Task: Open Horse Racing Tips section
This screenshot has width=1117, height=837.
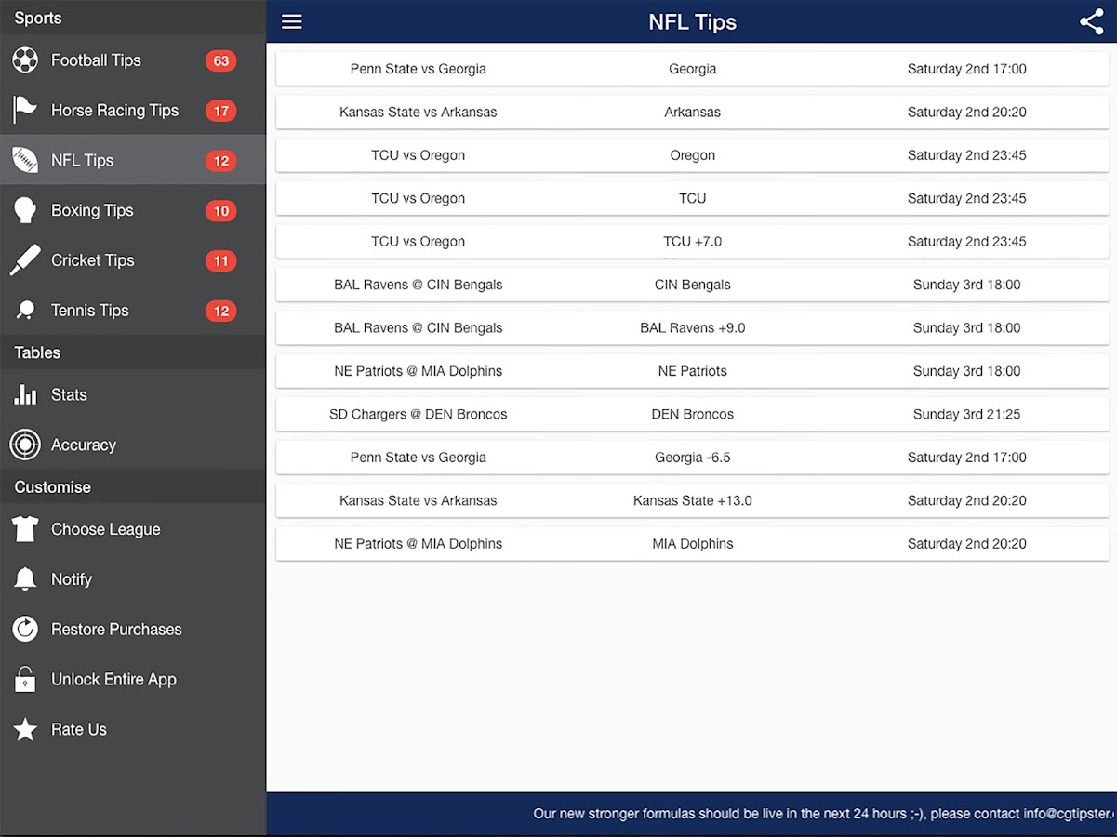Action: click(114, 110)
